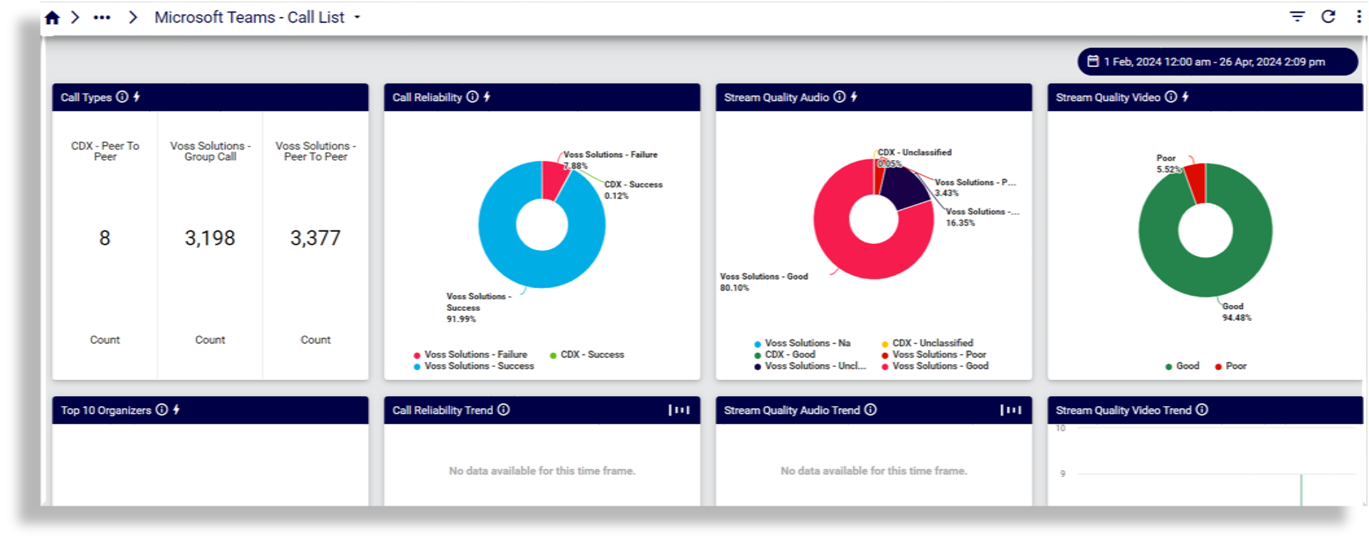The height and width of the screenshot is (542, 1369).
Task: Toggle Poor legend entry in Video chart
Action: click(x=1231, y=366)
